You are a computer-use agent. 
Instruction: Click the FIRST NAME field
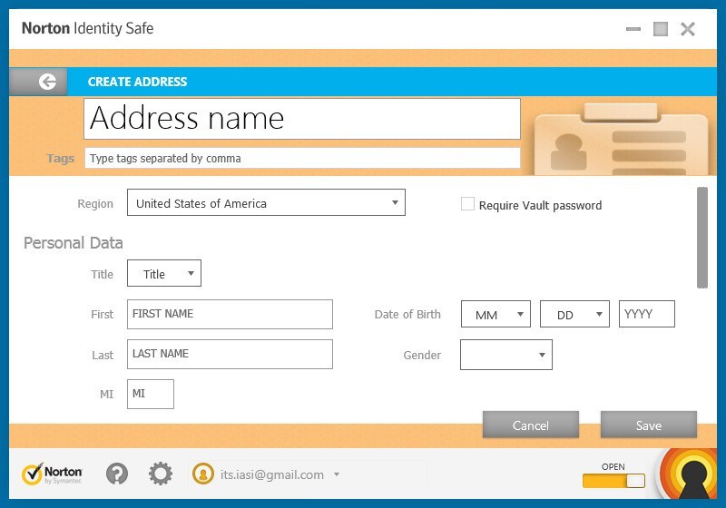pyautogui.click(x=230, y=314)
